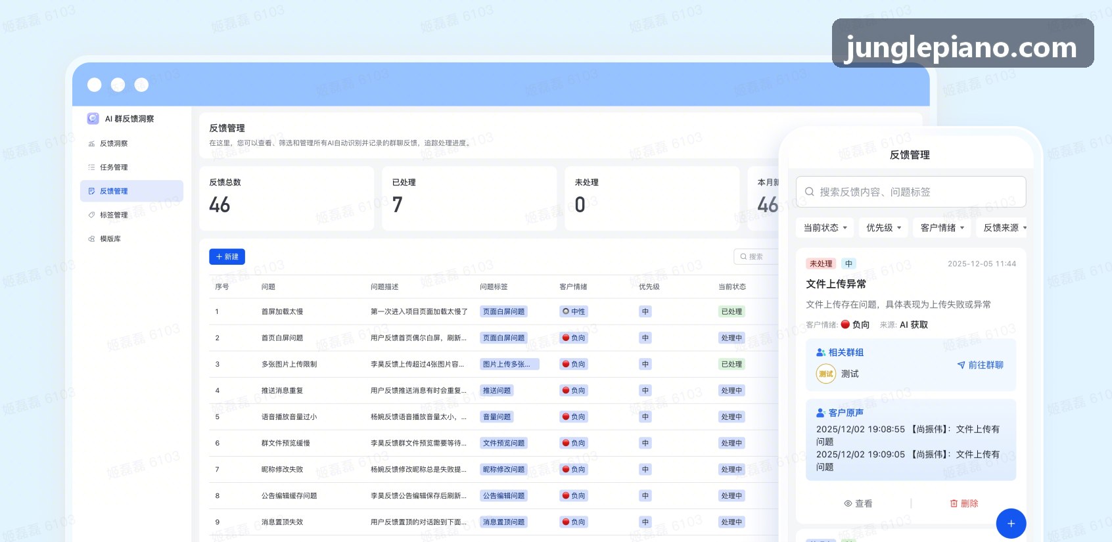1112x542 pixels.
Task: Select 反馈管理 in the sidebar
Action: click(x=131, y=191)
